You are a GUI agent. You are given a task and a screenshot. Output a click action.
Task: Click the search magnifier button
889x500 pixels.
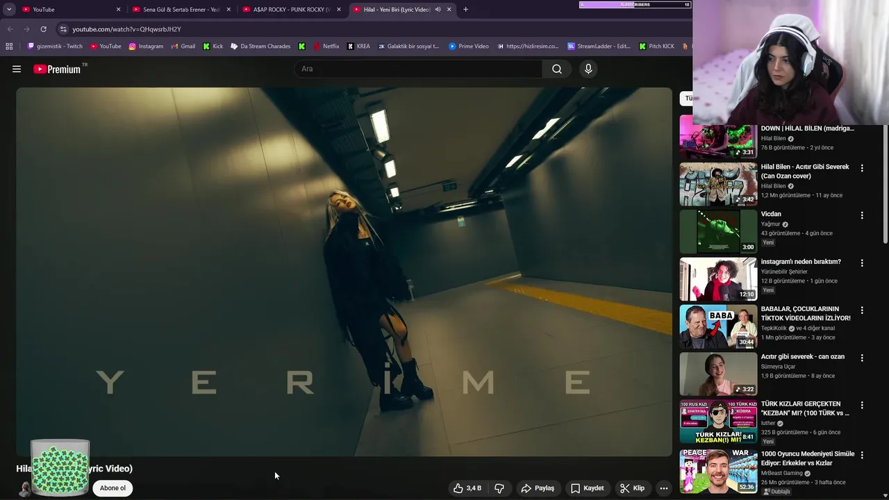[x=557, y=69]
